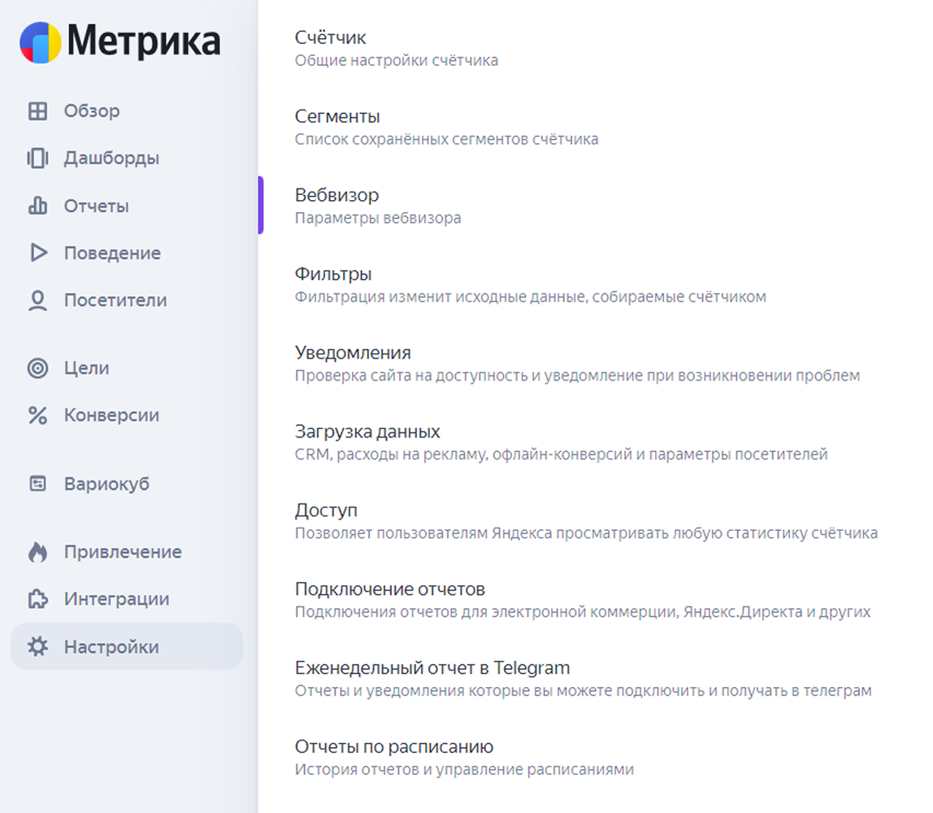Click the Настройки gear icon

(x=37, y=646)
